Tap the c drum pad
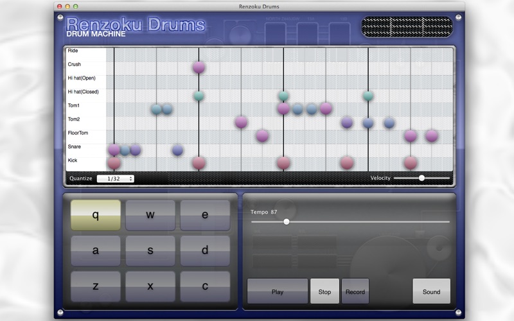514x321 pixels. click(x=205, y=286)
